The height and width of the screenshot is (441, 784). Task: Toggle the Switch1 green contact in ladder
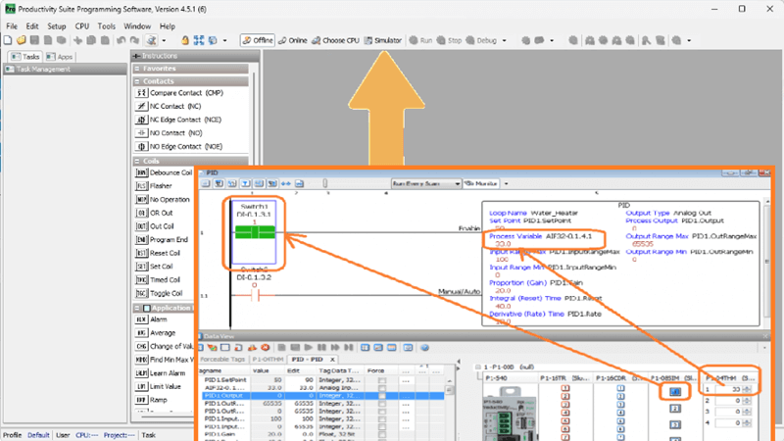coord(254,232)
